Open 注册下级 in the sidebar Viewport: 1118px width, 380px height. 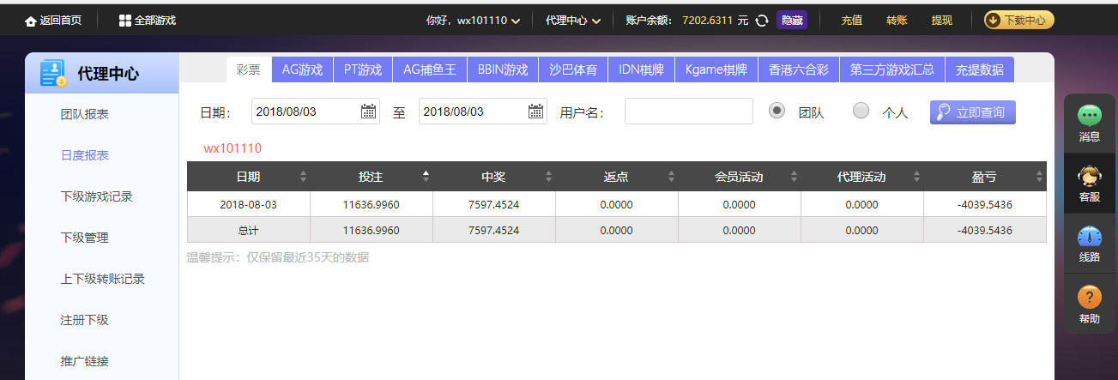coord(84,320)
